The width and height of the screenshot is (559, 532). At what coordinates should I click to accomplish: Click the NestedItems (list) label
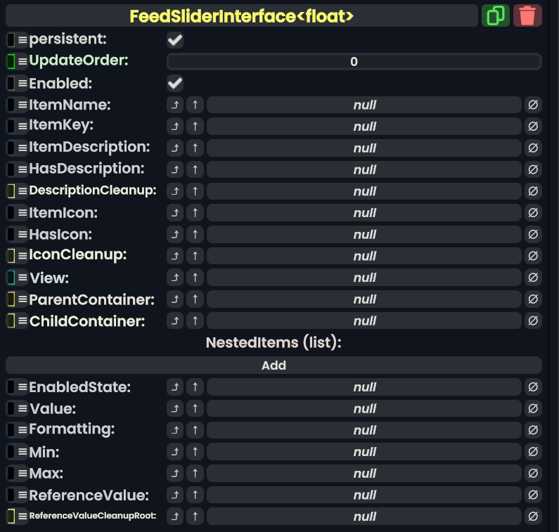click(274, 343)
